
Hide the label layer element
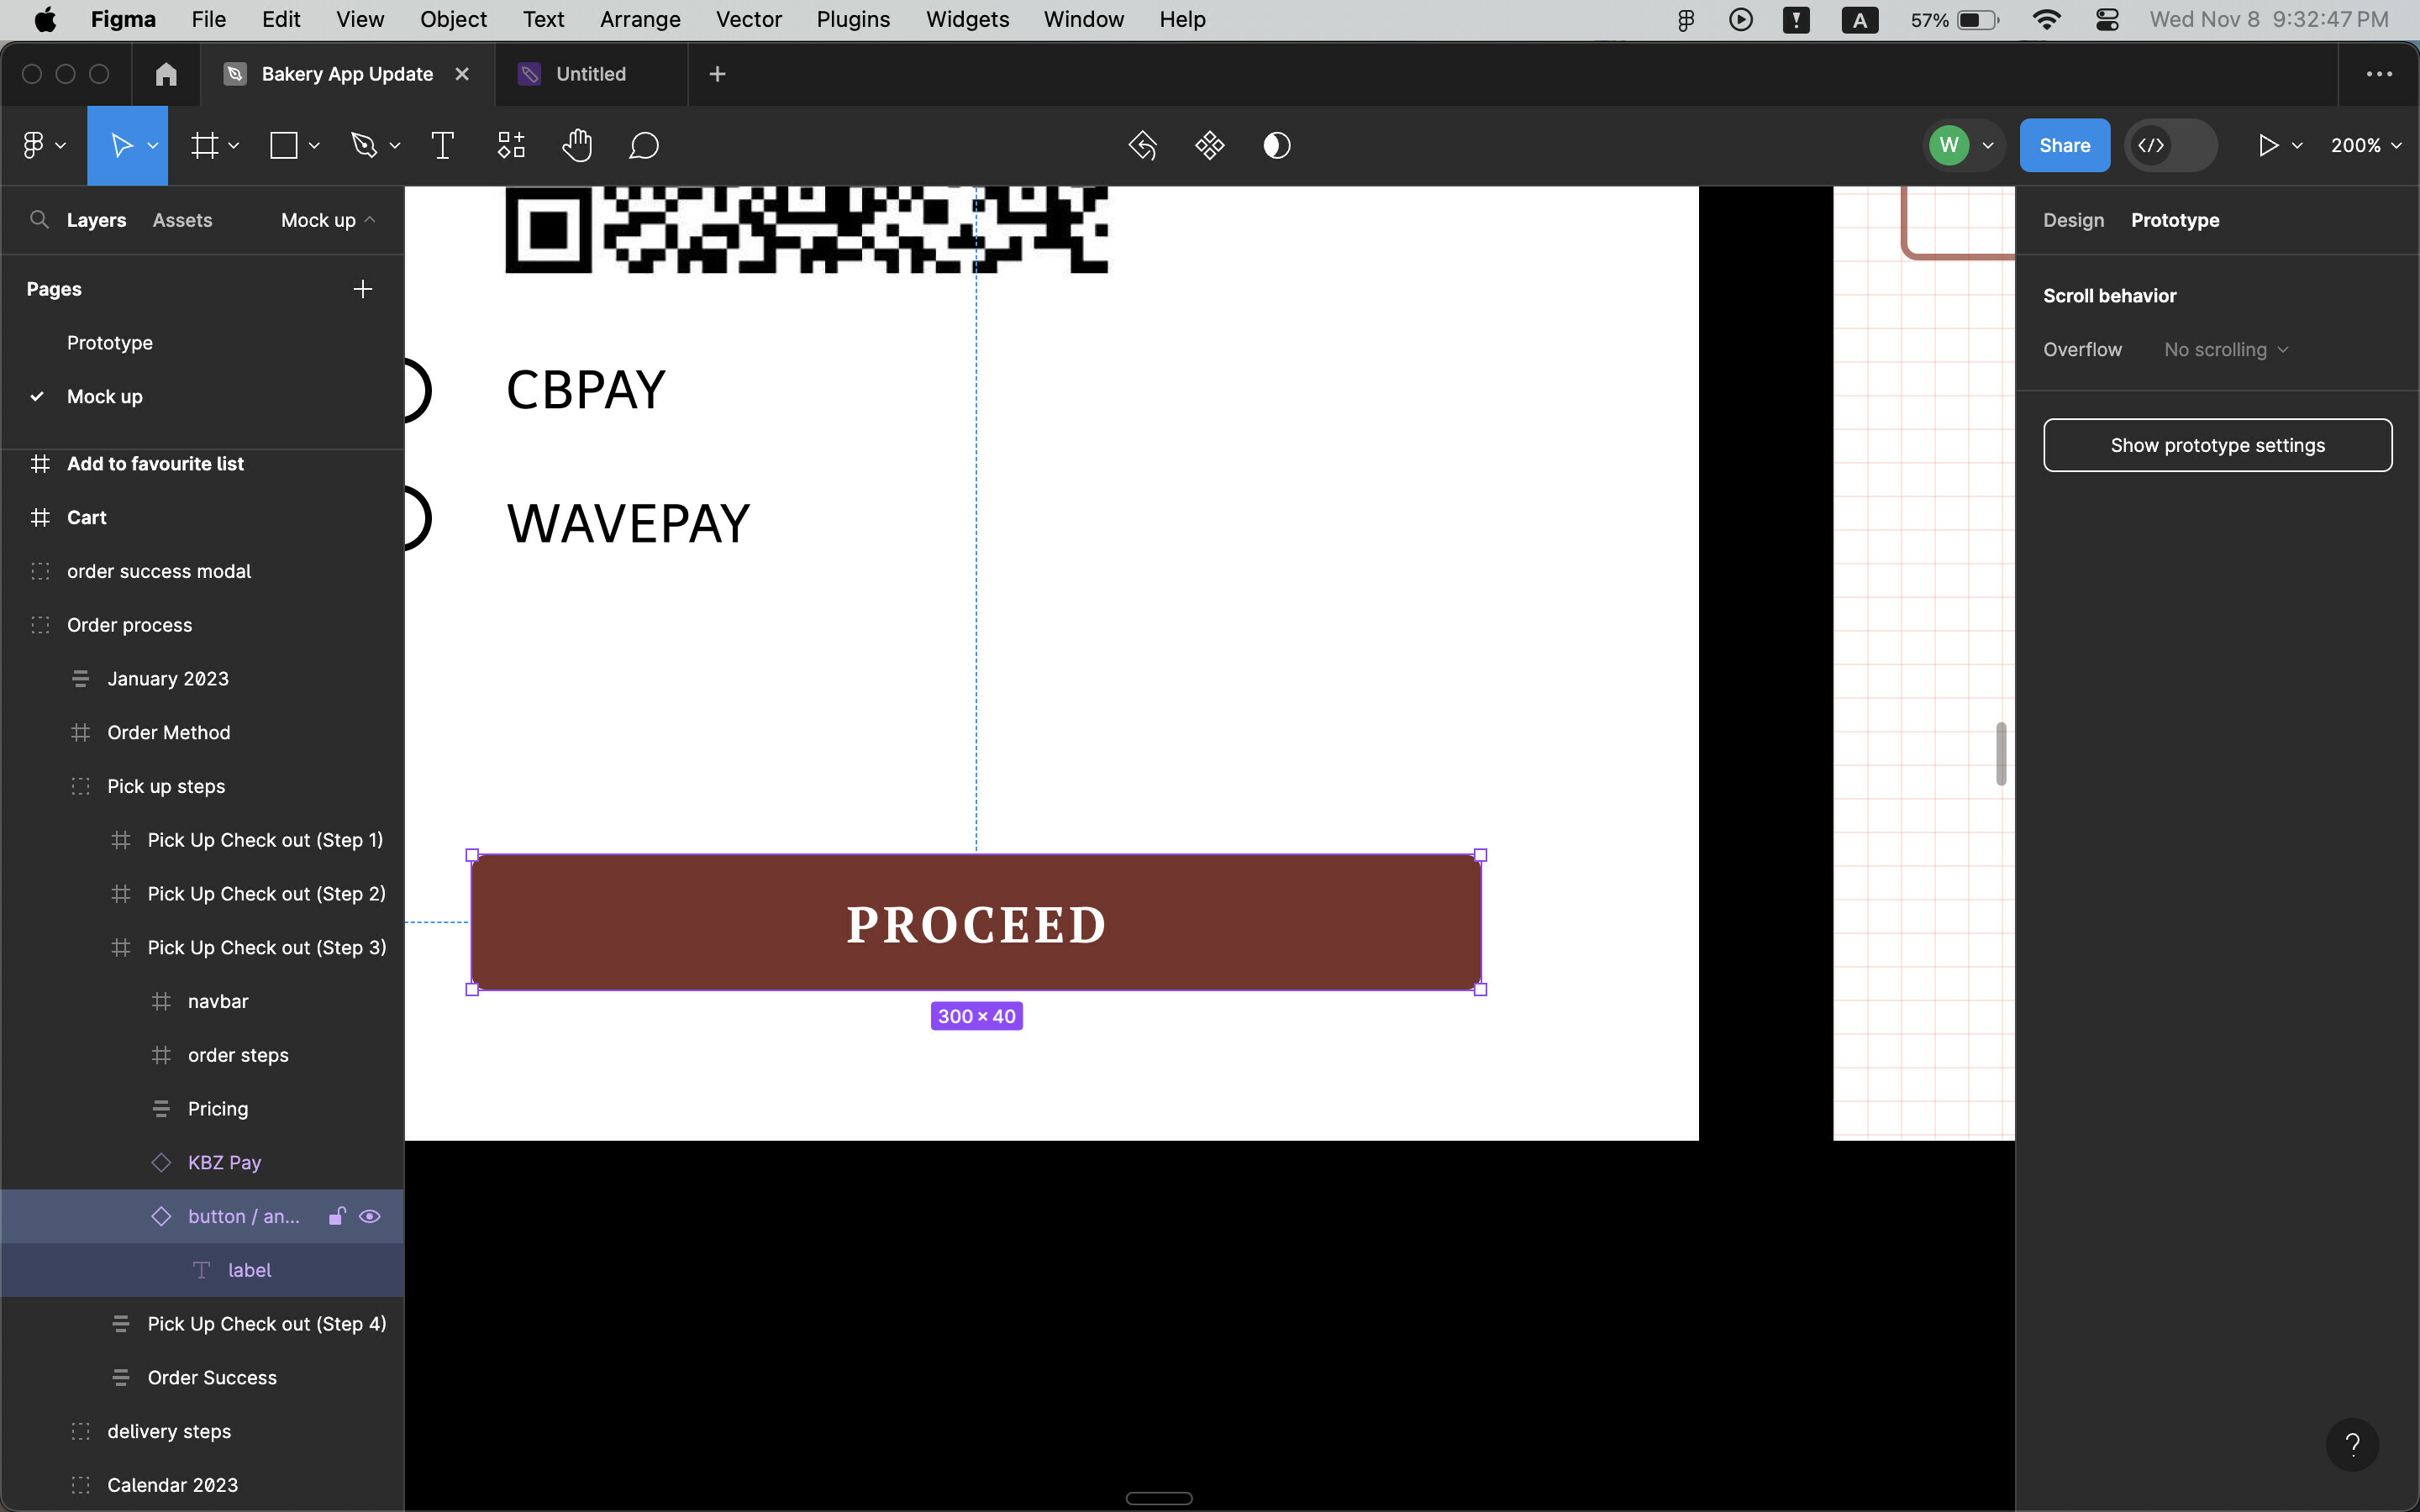click(x=367, y=1270)
